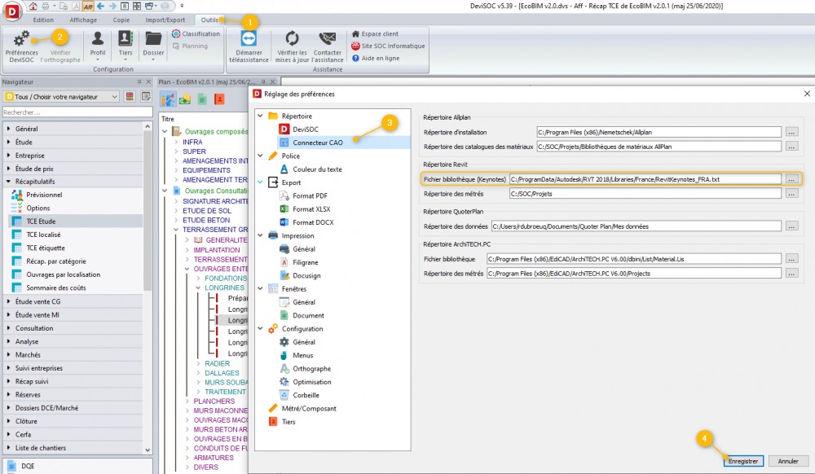The width and height of the screenshot is (815, 474).
Task: Select Optimisation preferences item
Action: [x=312, y=382]
